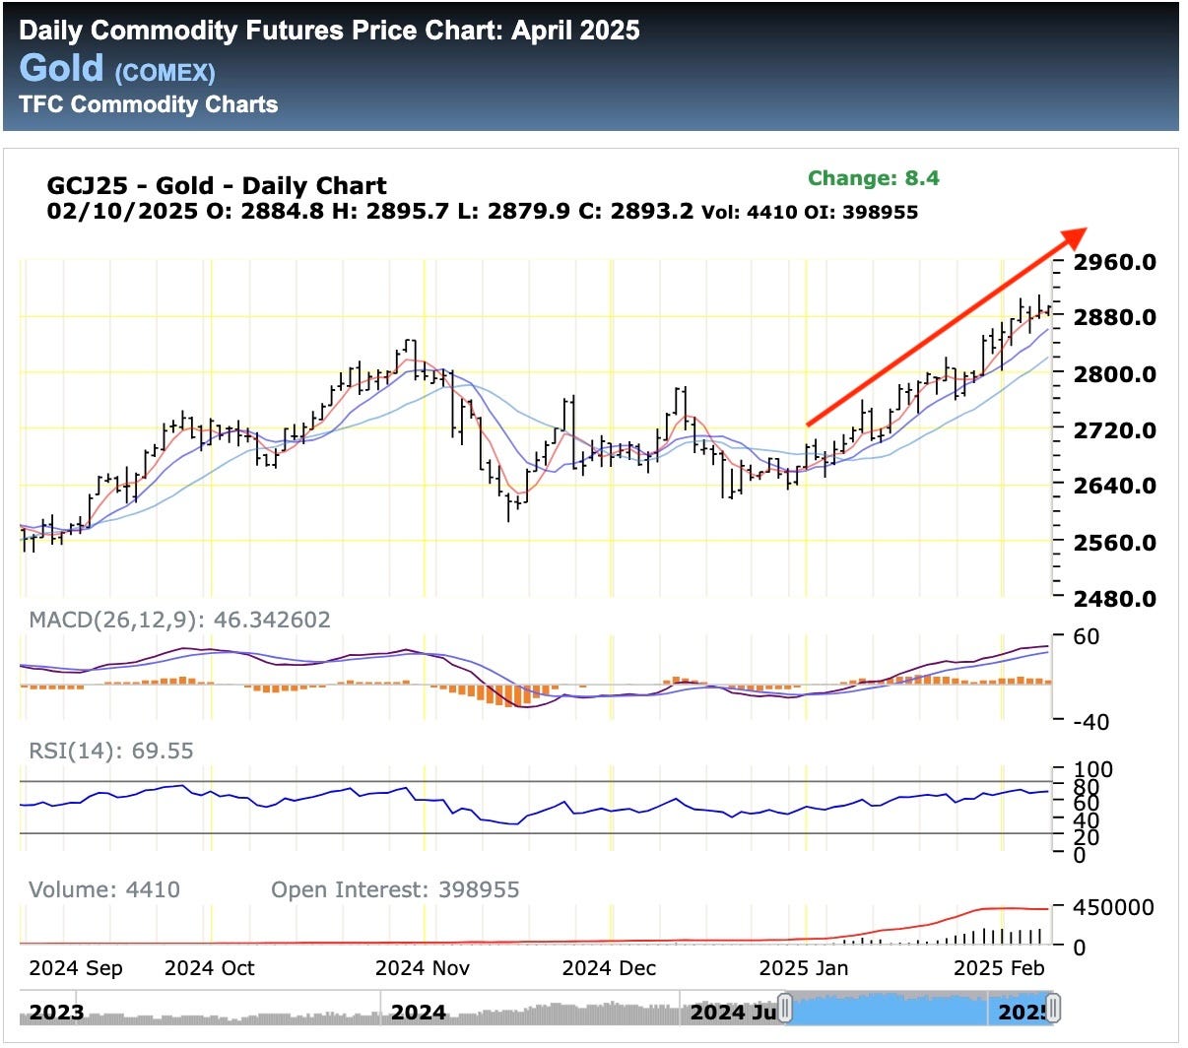Click the blue selected range in the navigator
The width and height of the screenshot is (1188, 1048).
(919, 1010)
